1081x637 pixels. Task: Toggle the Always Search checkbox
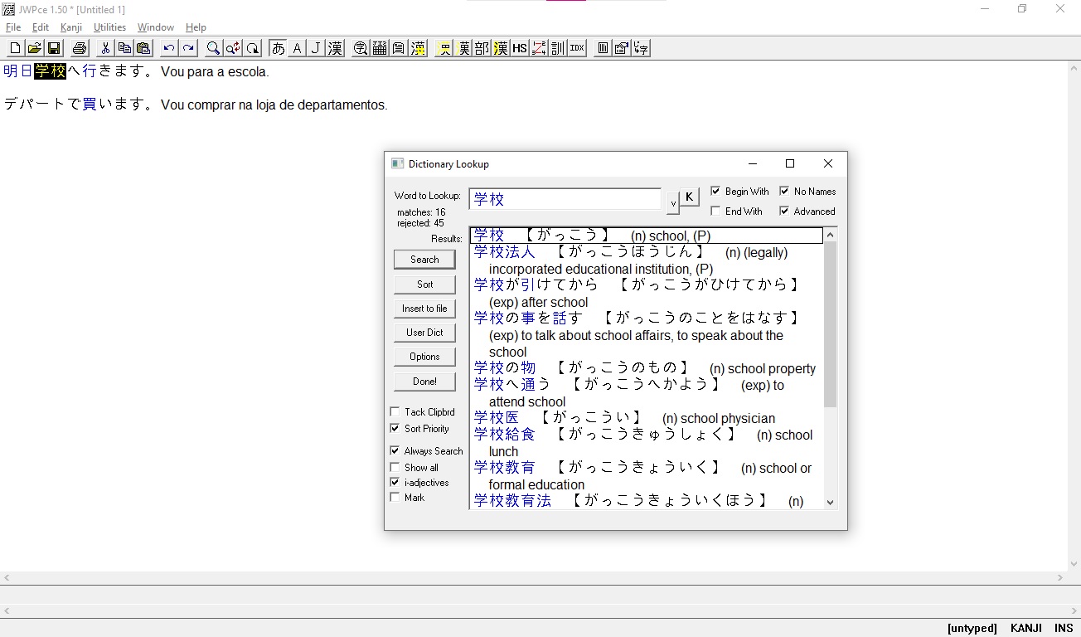395,451
